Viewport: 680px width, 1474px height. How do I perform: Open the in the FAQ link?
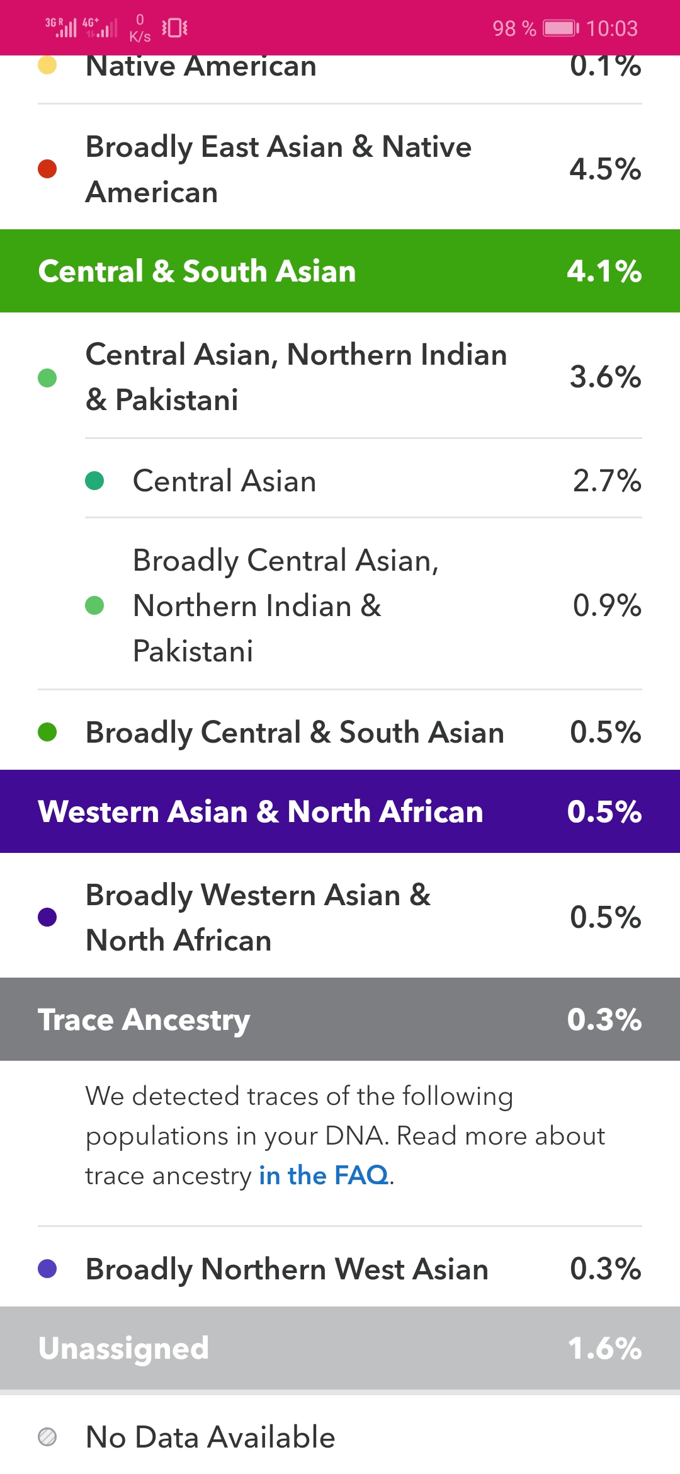click(x=324, y=1175)
